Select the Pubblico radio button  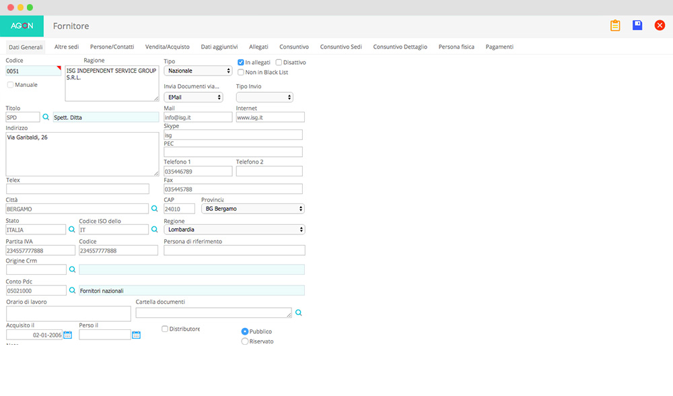[x=245, y=331]
